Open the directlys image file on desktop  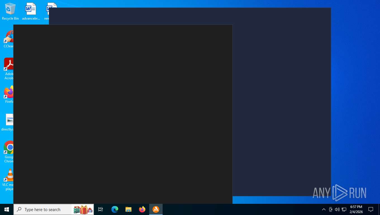coord(7,122)
